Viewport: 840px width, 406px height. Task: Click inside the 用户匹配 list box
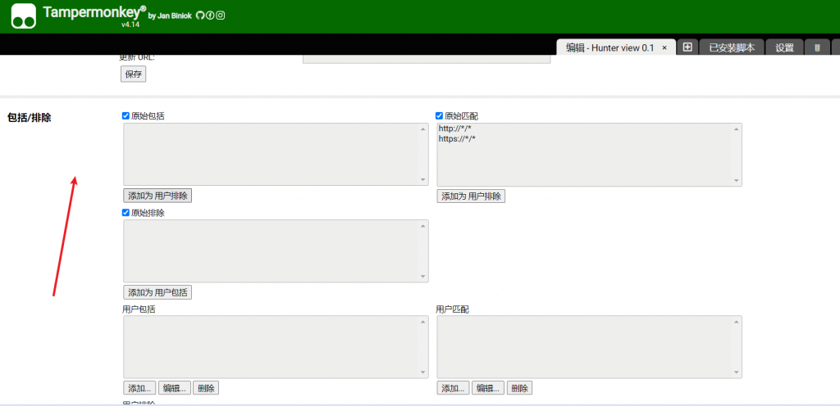click(589, 347)
